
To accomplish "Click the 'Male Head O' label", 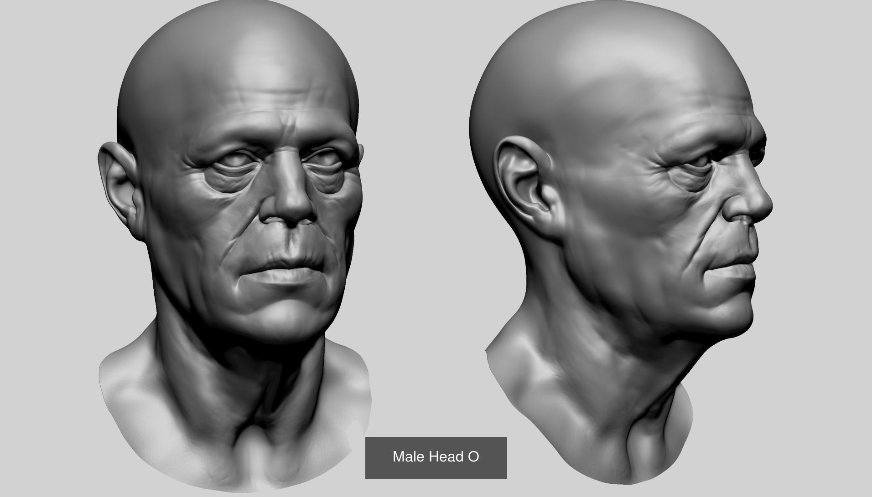I will coord(436,457).
